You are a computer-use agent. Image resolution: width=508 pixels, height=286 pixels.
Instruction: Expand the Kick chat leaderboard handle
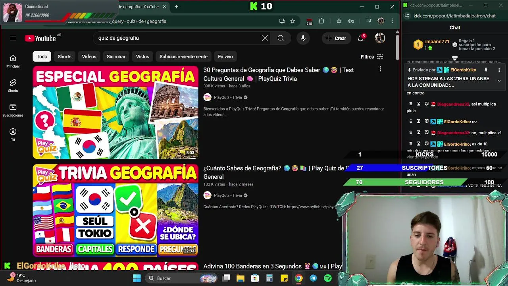click(455, 58)
